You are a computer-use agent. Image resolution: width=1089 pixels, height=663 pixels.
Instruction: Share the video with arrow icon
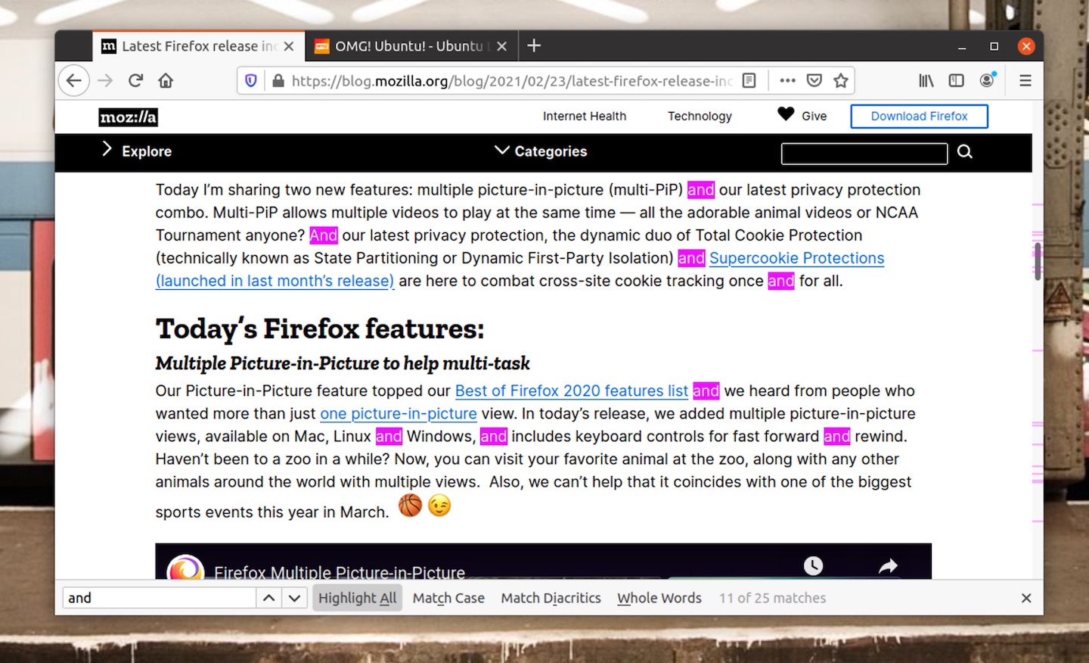coord(889,565)
